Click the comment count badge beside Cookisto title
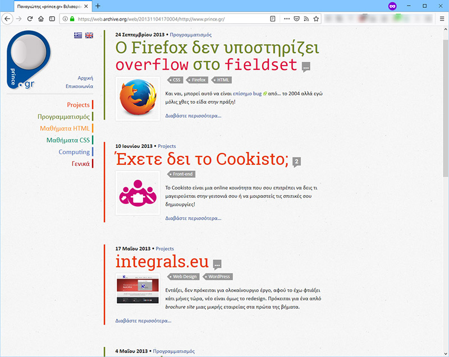The height and width of the screenshot is (357, 449). point(297,162)
